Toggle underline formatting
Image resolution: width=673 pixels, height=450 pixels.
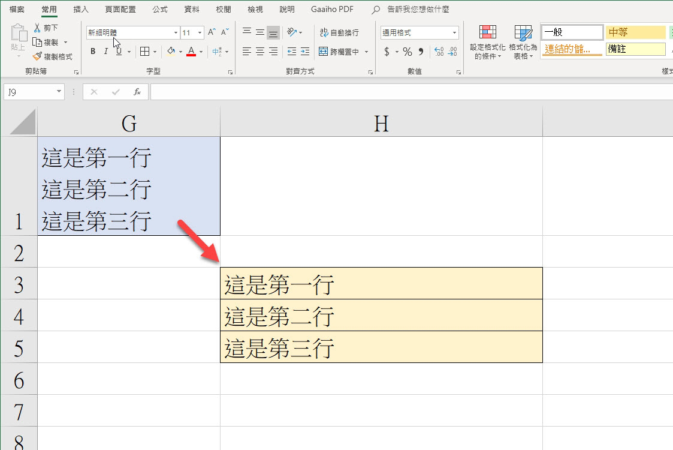117,52
